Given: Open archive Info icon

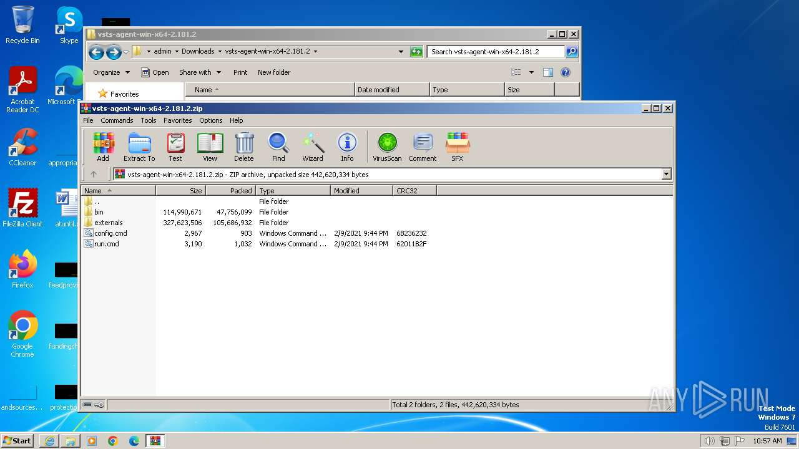Looking at the screenshot, I should point(347,147).
